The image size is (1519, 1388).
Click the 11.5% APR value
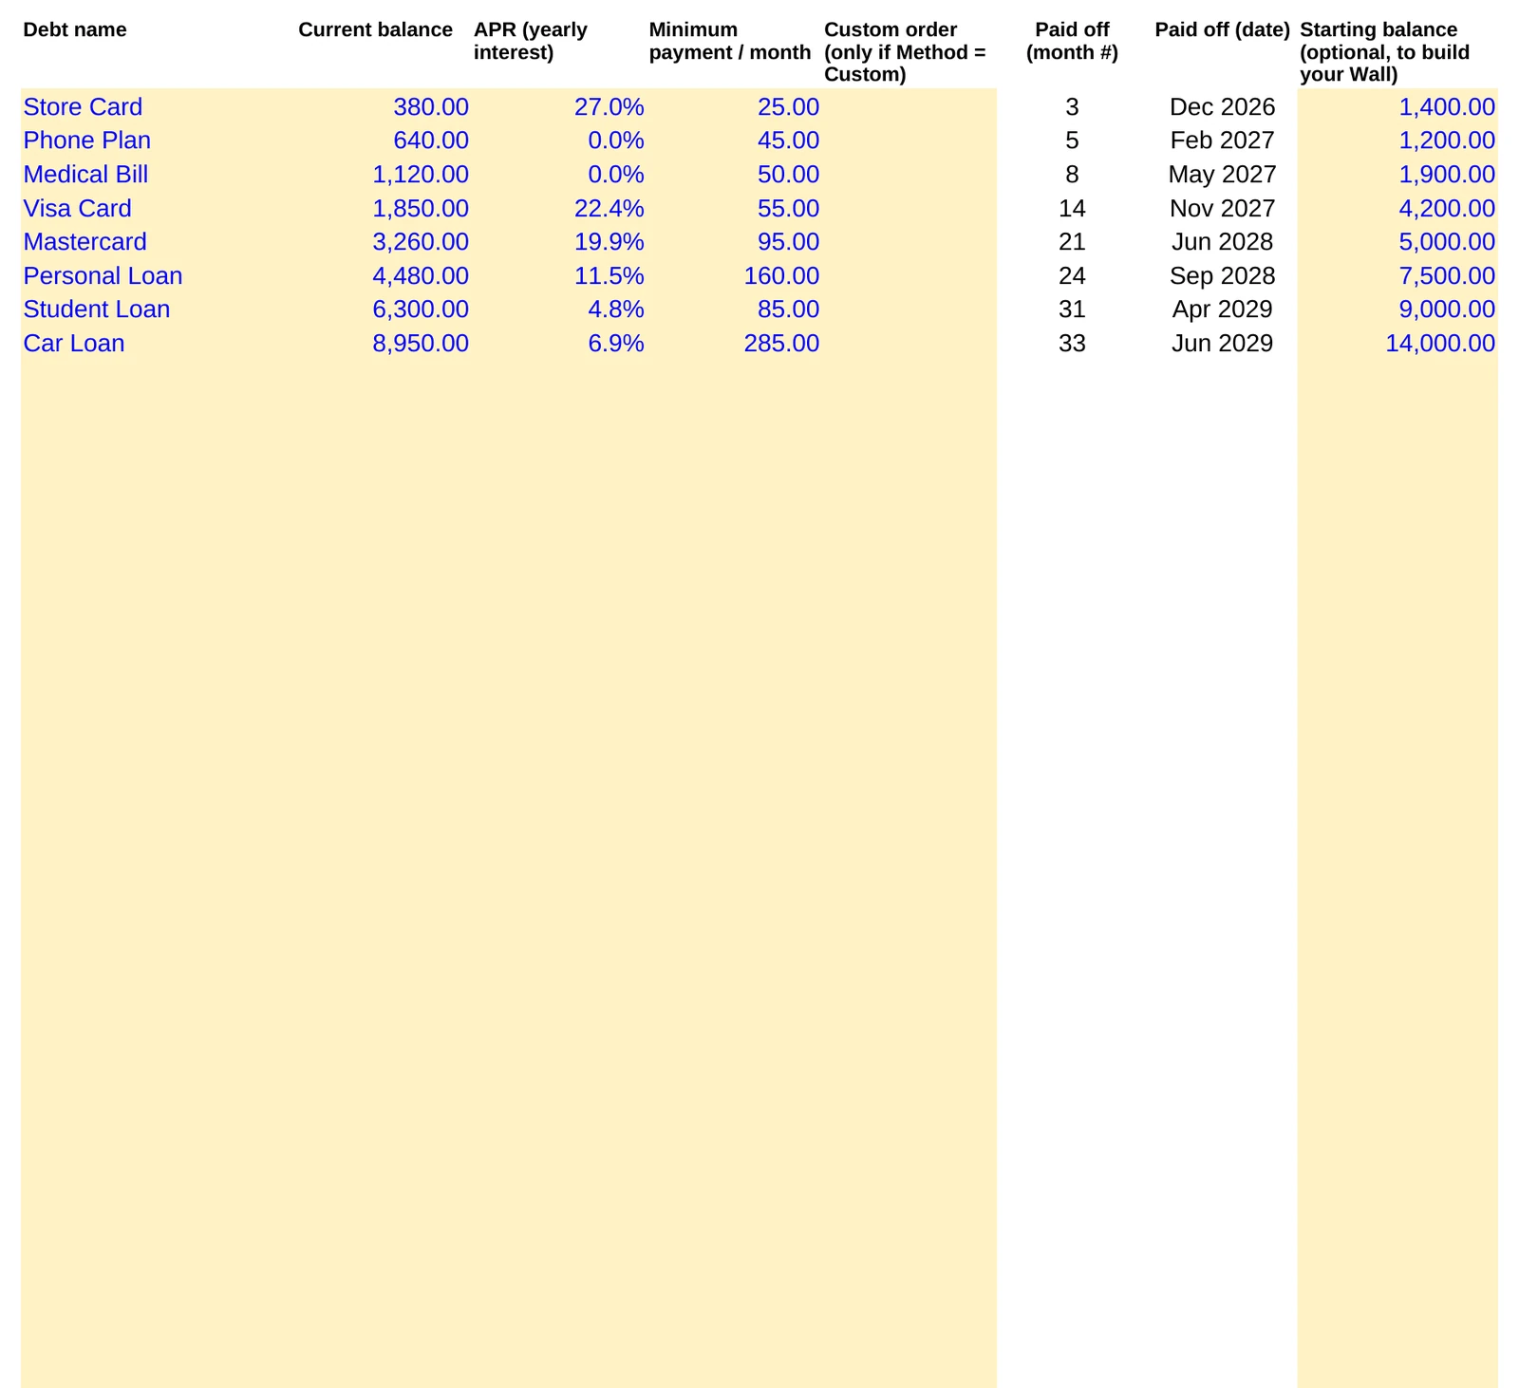click(x=609, y=275)
